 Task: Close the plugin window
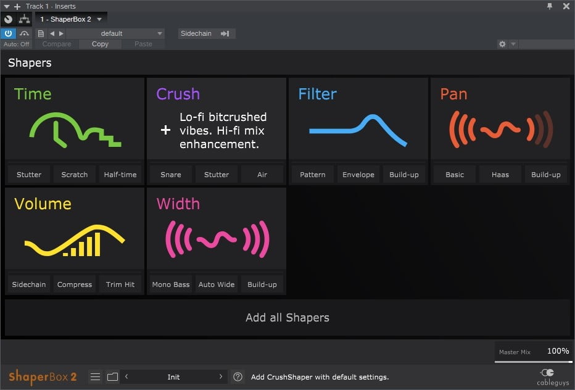566,6
